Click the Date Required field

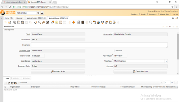pos(38,56)
